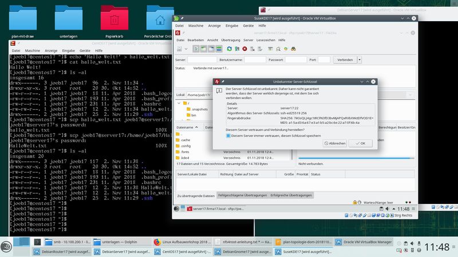458x257 pixels.
Task: Open SuseKDE17 VirtualBox Geräte menu
Action: tap(248, 26)
